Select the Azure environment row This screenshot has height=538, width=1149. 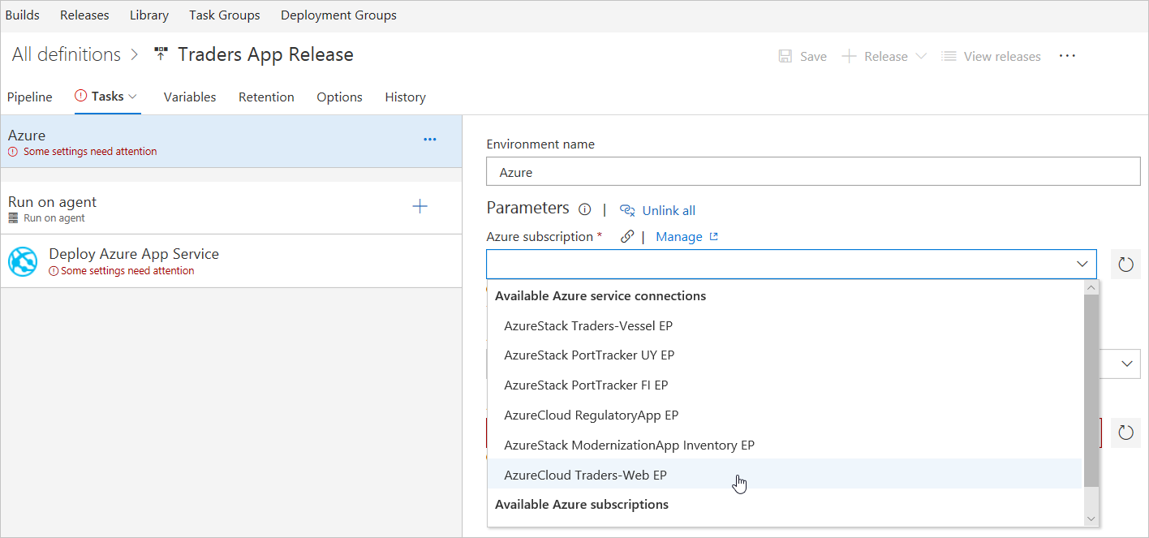[231, 141]
